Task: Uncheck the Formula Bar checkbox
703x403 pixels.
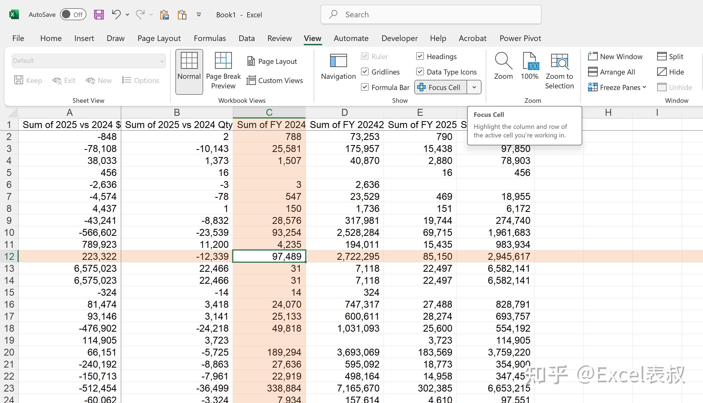Action: (365, 88)
